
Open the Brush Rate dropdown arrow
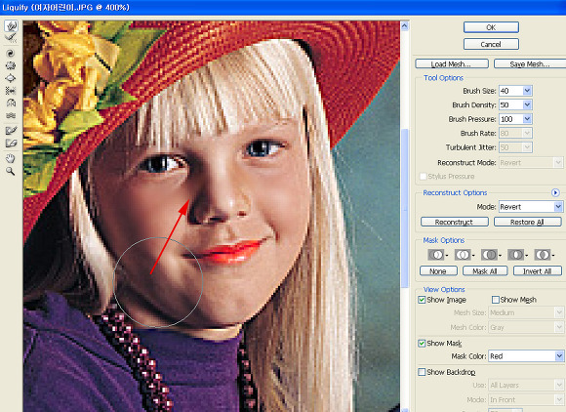pyautogui.click(x=527, y=133)
